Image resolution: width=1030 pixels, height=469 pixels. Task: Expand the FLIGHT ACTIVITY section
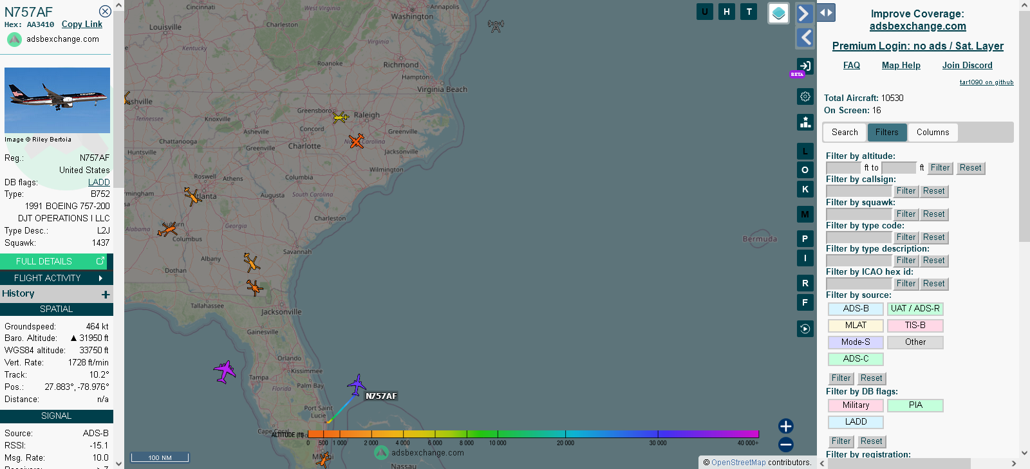[57, 278]
